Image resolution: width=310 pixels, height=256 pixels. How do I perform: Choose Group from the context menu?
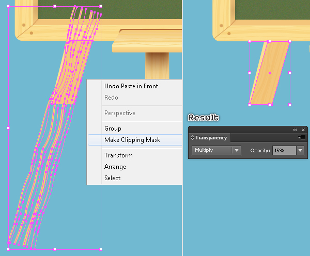(113, 129)
